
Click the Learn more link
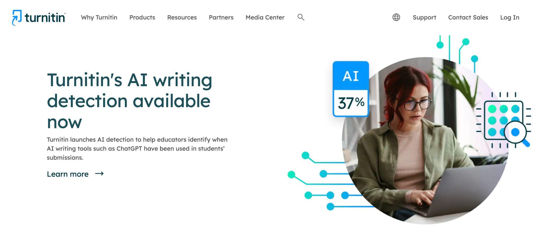68,174
